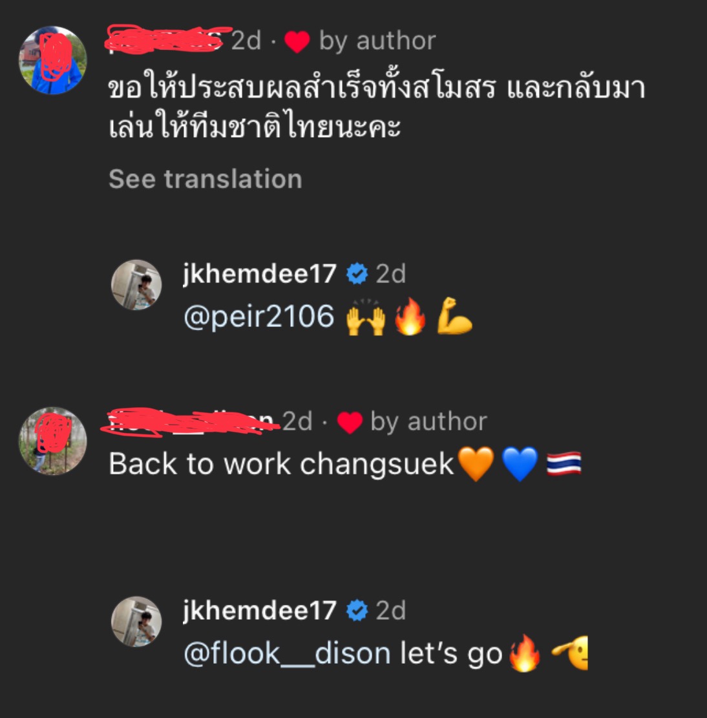Open the @flook__dison mention
707x718 pixels.
[287, 653]
